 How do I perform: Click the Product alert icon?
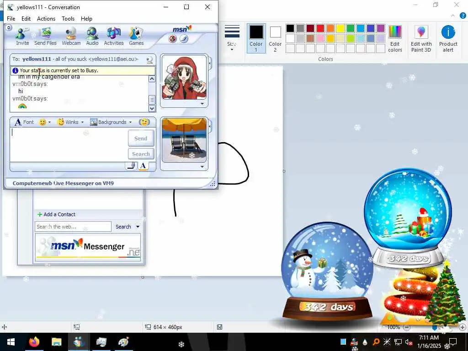[x=448, y=39]
